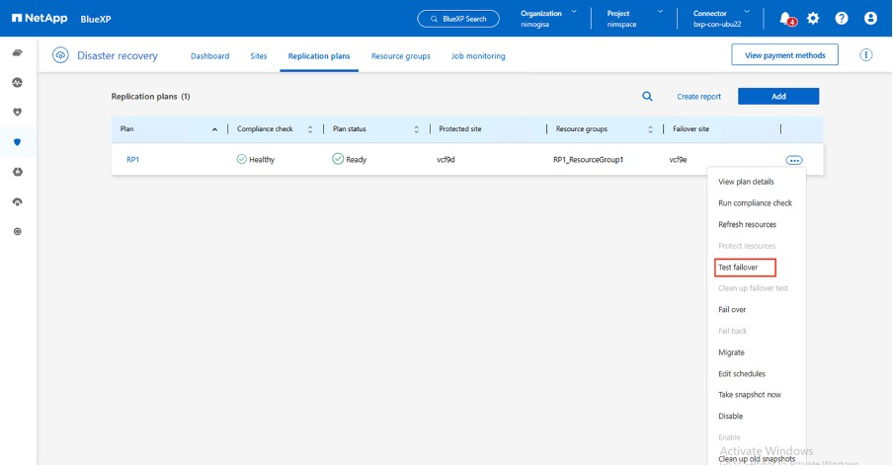This screenshot has height=466, width=893.
Task: Click the Add button
Action: pos(778,96)
